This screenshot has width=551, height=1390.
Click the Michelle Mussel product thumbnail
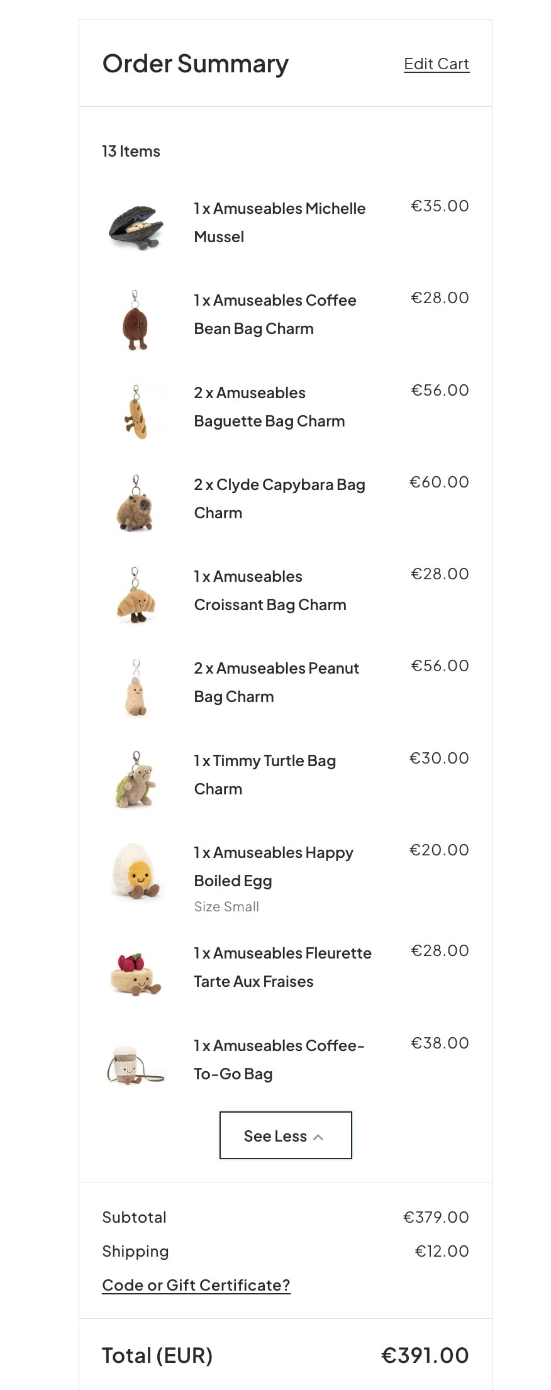136,226
